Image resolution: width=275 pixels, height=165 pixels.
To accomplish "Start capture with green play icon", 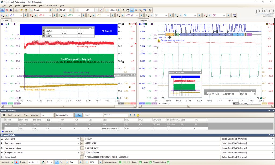I will [12, 162].
